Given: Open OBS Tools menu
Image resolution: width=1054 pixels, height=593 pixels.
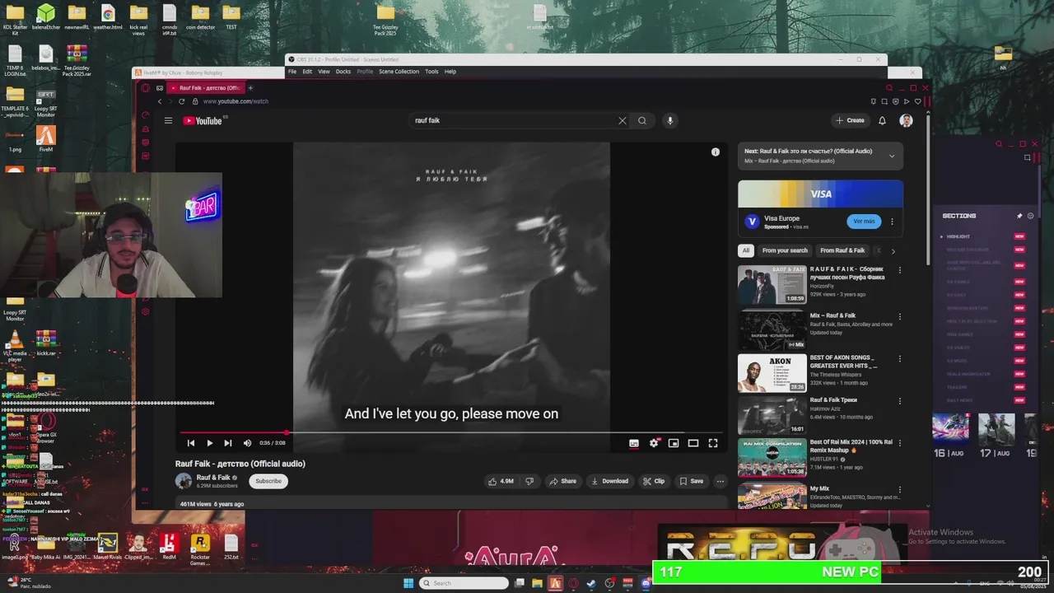Looking at the screenshot, I should (x=431, y=72).
